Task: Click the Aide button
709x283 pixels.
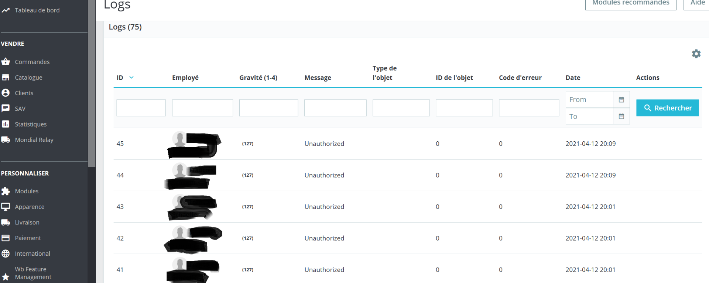Action: (697, 3)
